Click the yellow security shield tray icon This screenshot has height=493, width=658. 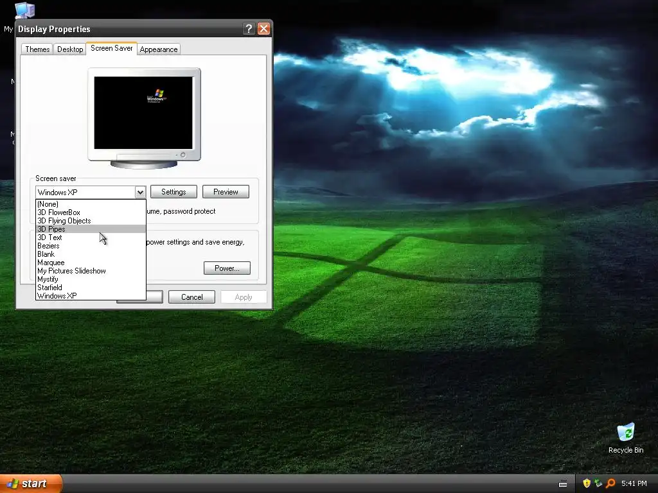pos(587,483)
